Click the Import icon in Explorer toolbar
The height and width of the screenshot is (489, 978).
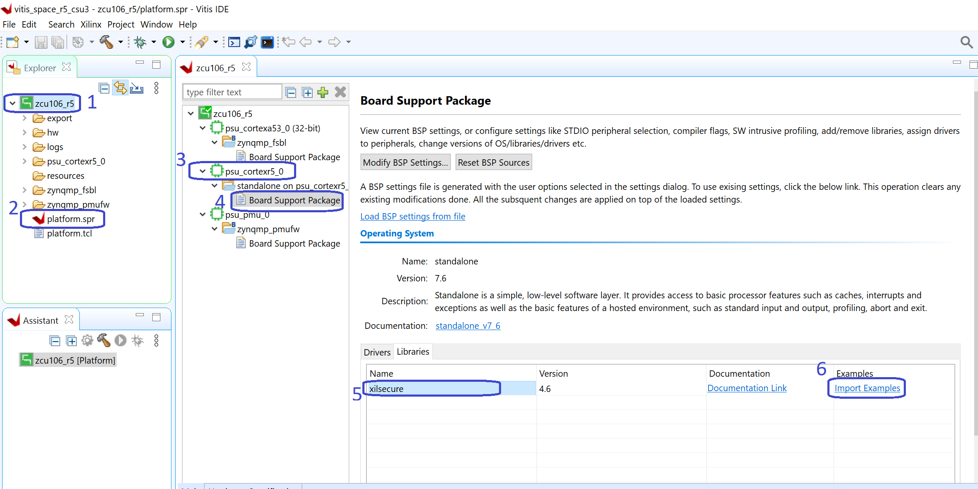[x=137, y=88]
